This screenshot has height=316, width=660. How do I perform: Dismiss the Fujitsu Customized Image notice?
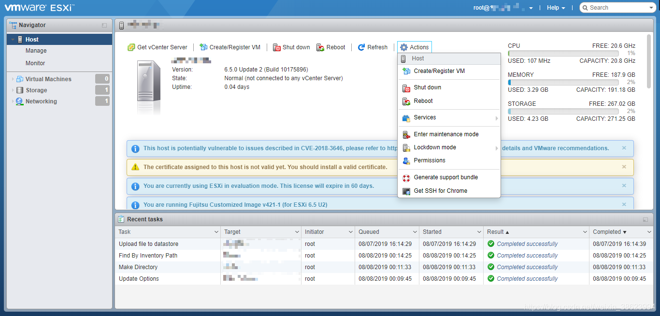624,204
